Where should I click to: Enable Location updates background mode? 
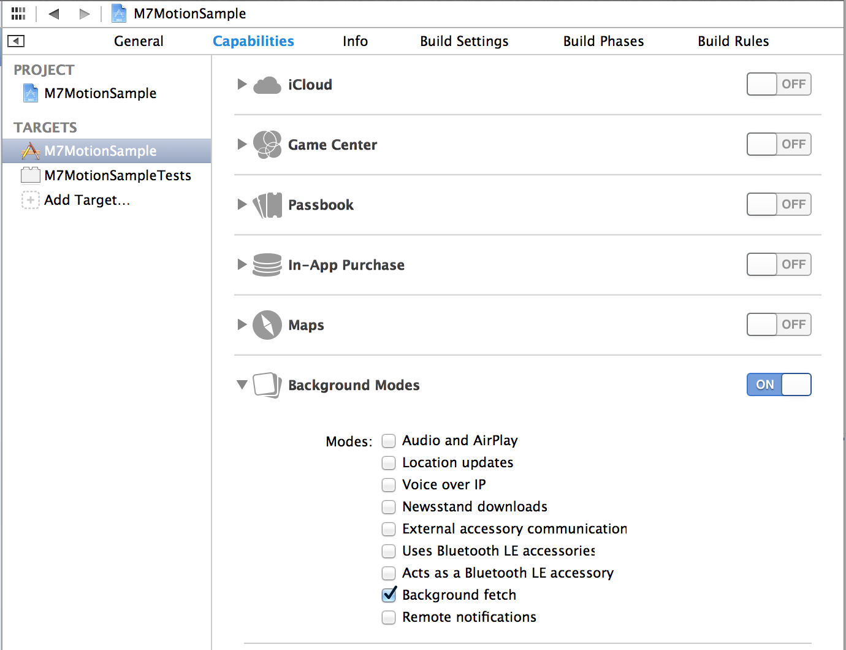(x=389, y=462)
